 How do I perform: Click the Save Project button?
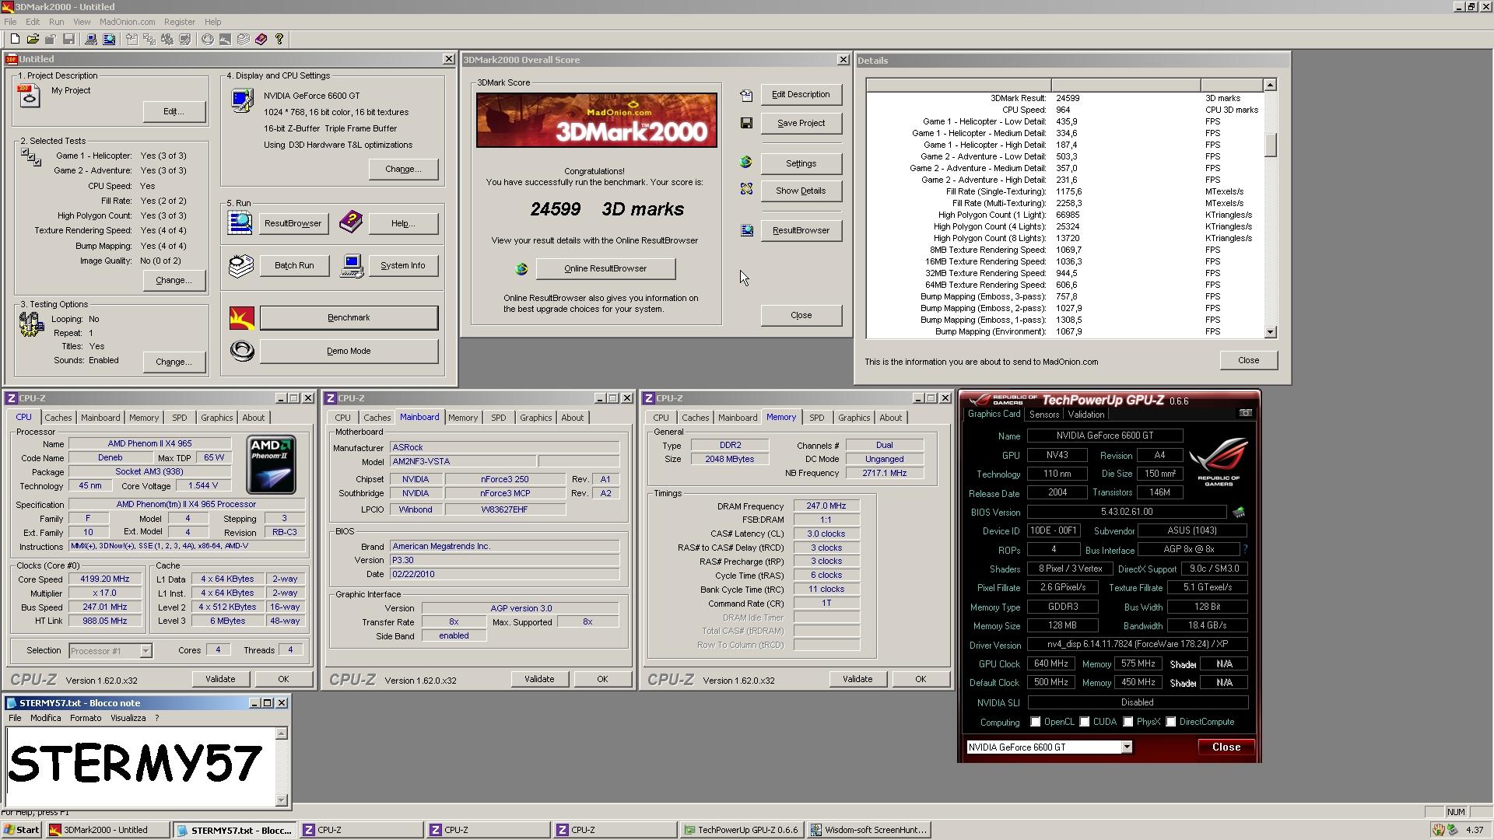(801, 123)
